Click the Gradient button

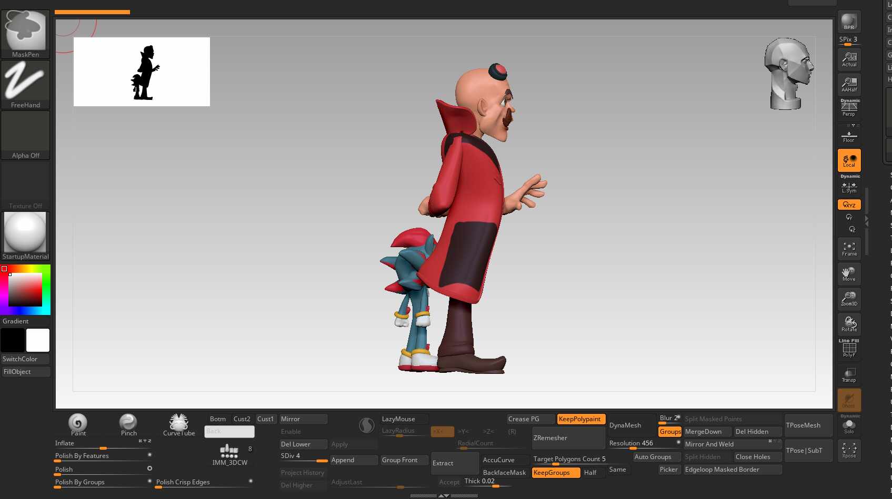[25, 321]
